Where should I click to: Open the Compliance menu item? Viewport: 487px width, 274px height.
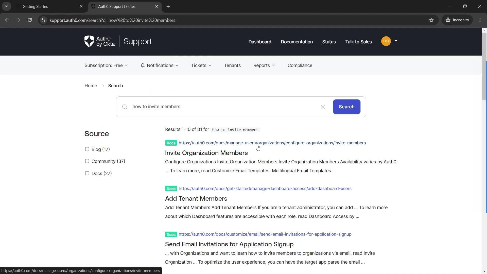click(300, 65)
